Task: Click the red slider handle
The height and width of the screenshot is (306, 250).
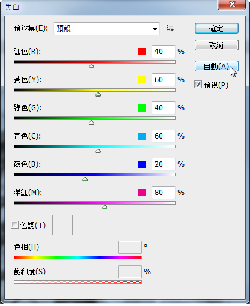Action: click(92, 66)
